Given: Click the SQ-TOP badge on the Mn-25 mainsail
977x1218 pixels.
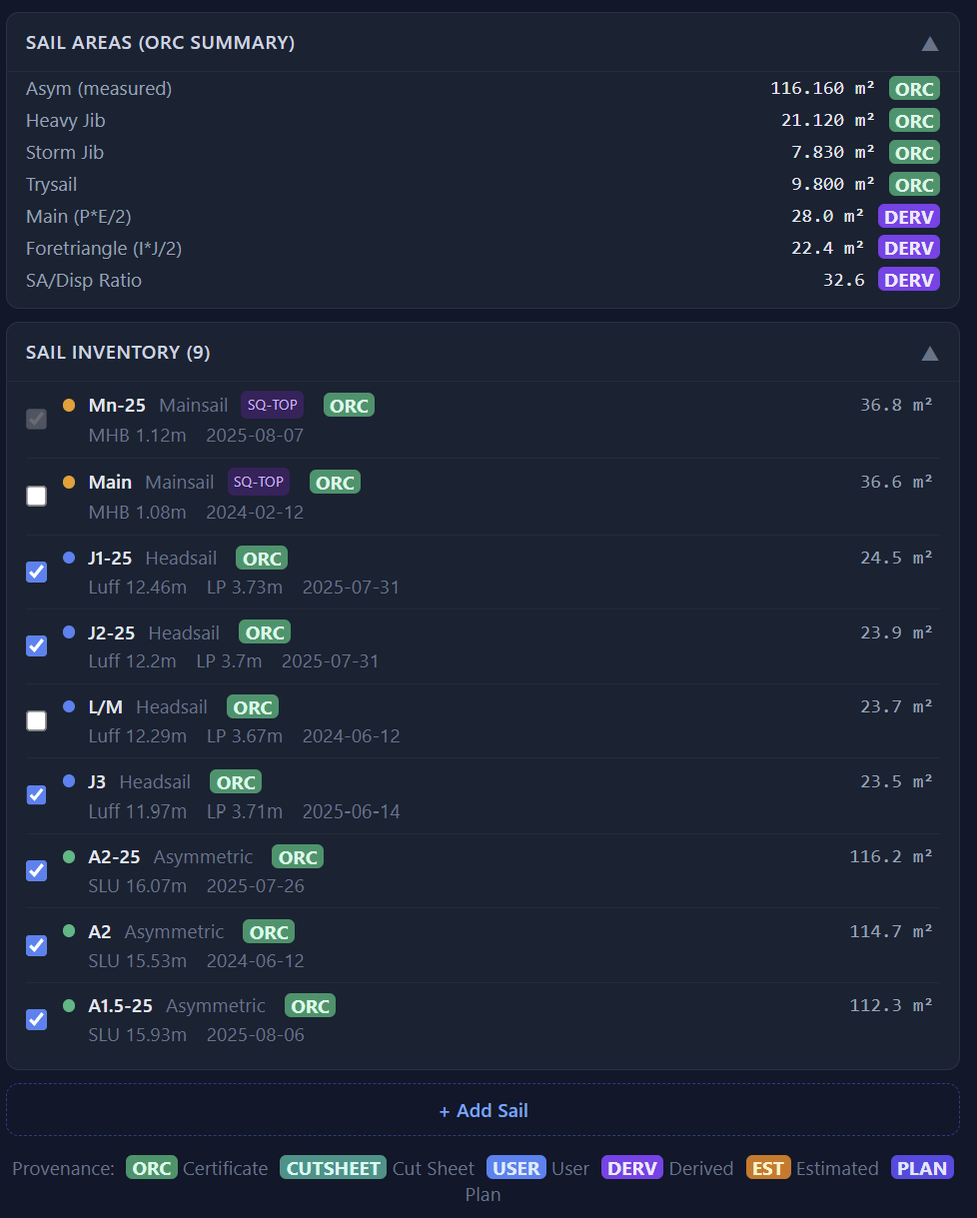Looking at the screenshot, I should [272, 405].
